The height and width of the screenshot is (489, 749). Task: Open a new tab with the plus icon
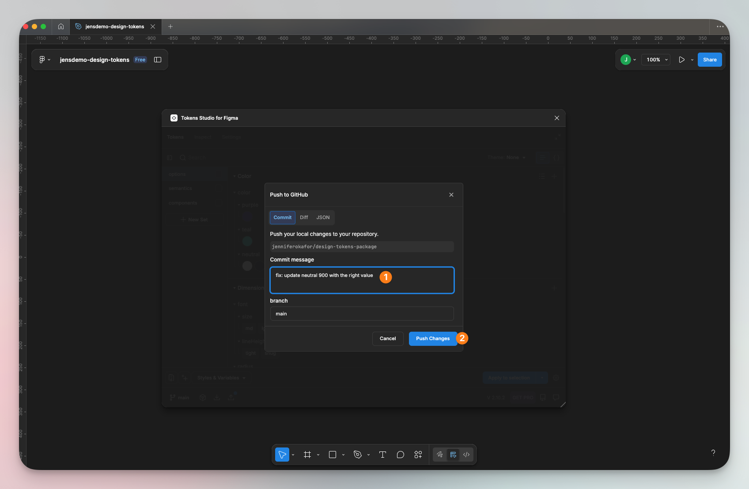coord(170,27)
